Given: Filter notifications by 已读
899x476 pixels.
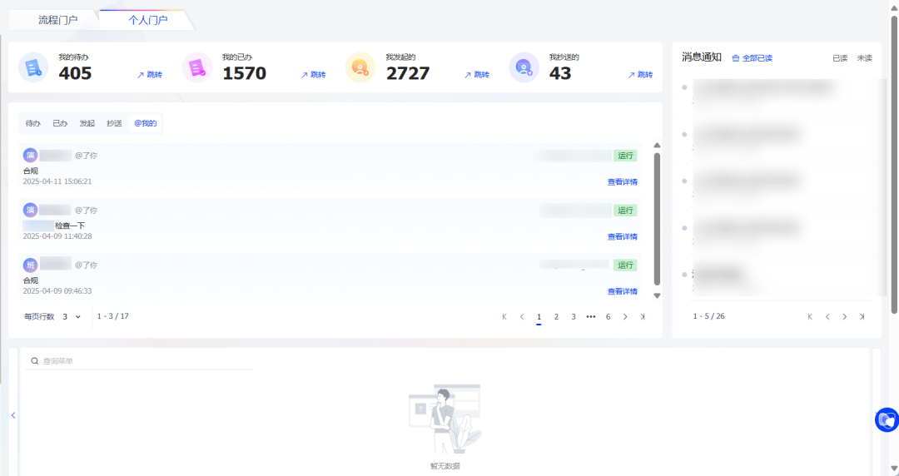Looking at the screenshot, I should tap(840, 58).
